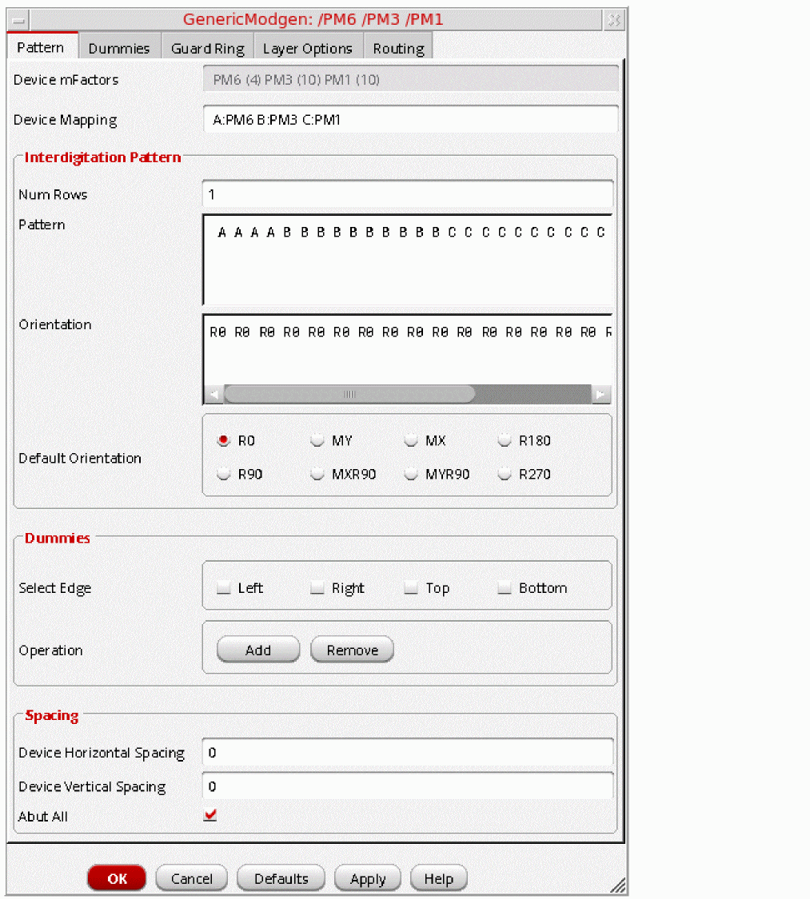This screenshot has width=810, height=899.
Task: Select the R270 default orientation
Action: (505, 474)
